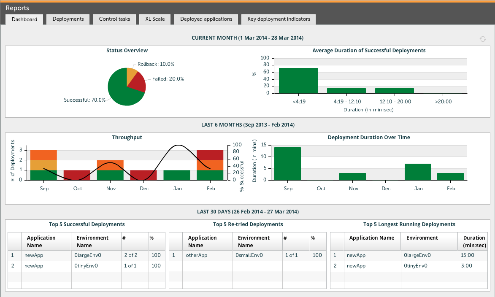Click the refresh icon on dashboard
The width and height of the screenshot is (495, 297).
[x=483, y=39]
